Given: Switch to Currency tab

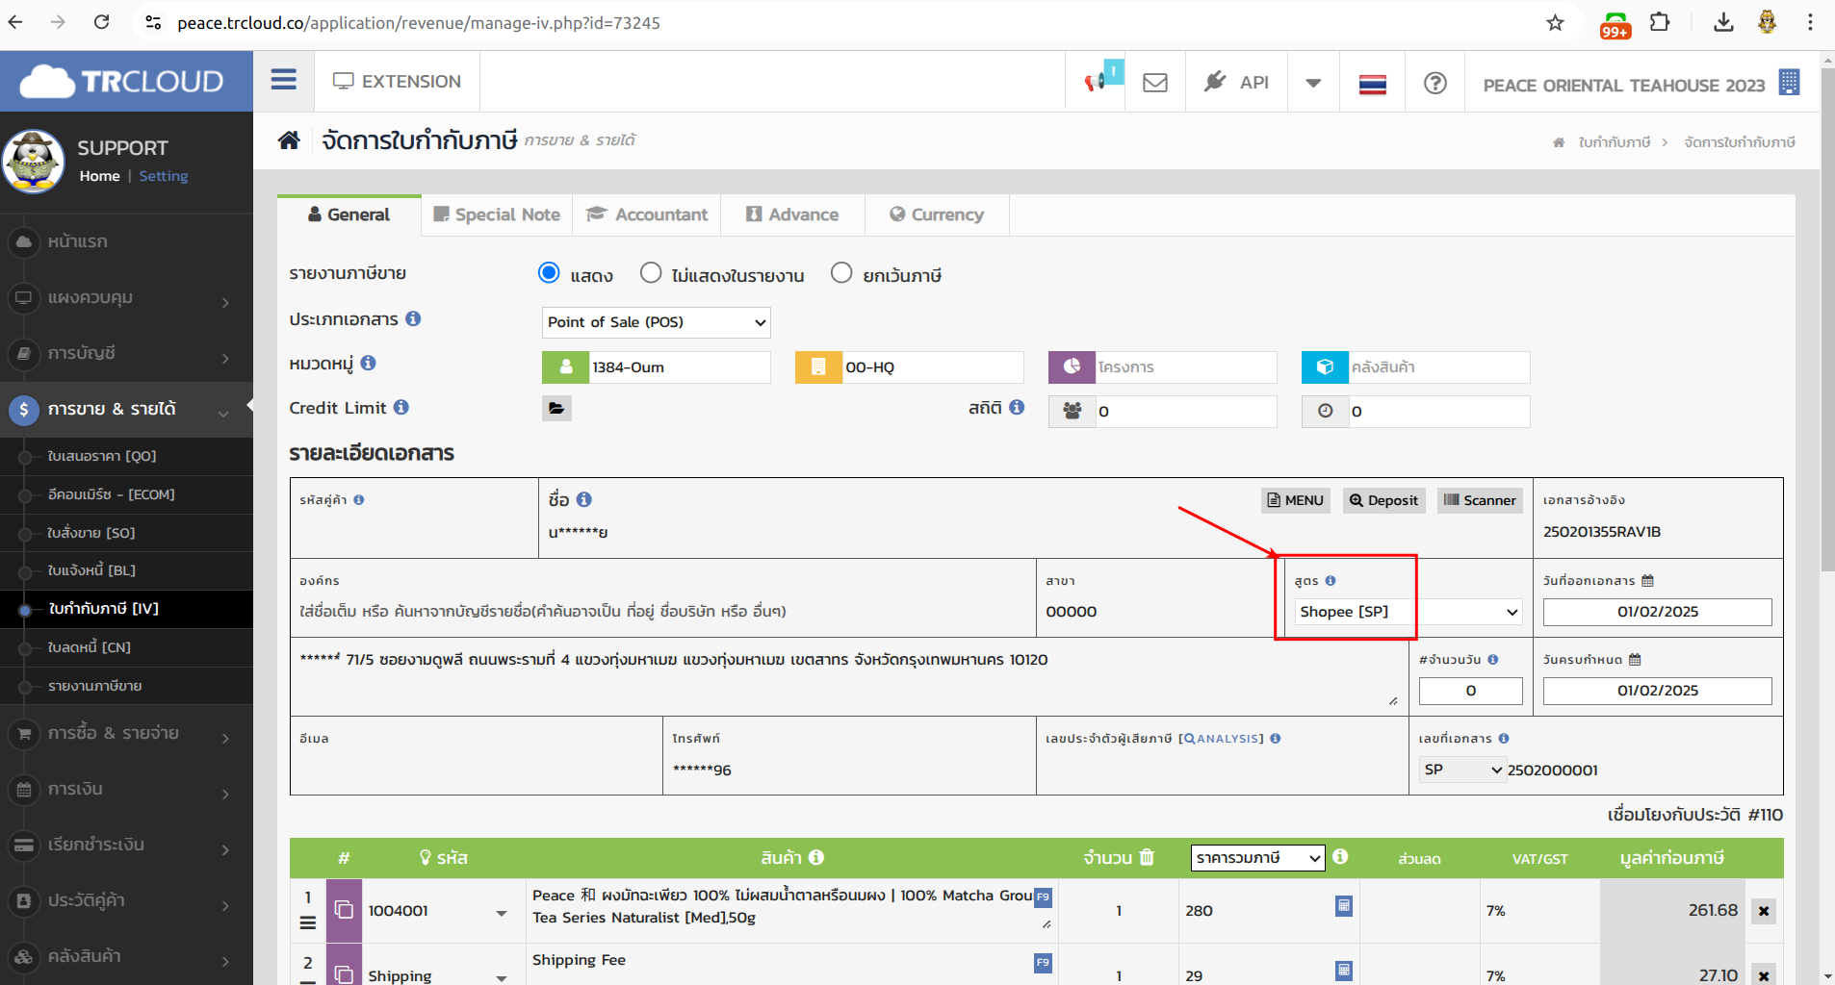Looking at the screenshot, I should [x=937, y=215].
